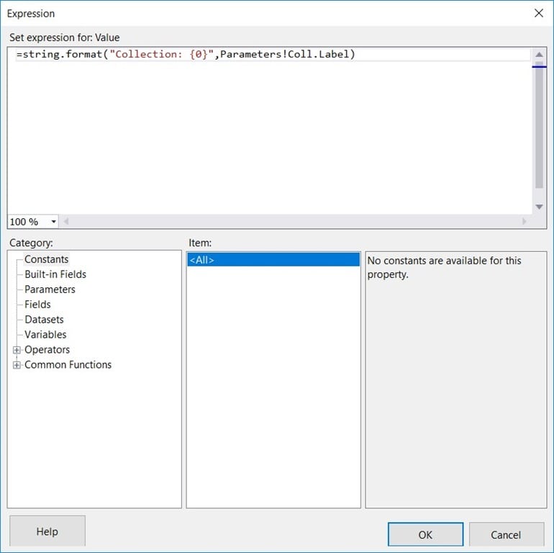Close the Expression dialog window
Image resolution: width=554 pixels, height=553 pixels.
click(x=538, y=14)
